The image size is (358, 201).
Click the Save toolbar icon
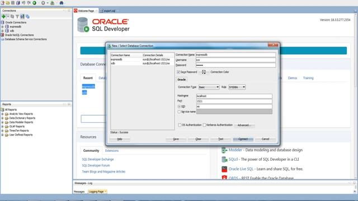(x=13, y=3)
